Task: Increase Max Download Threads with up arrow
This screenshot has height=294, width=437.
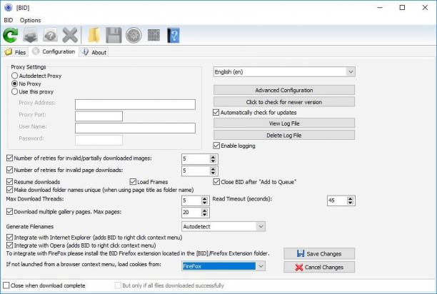Action: [205, 199]
